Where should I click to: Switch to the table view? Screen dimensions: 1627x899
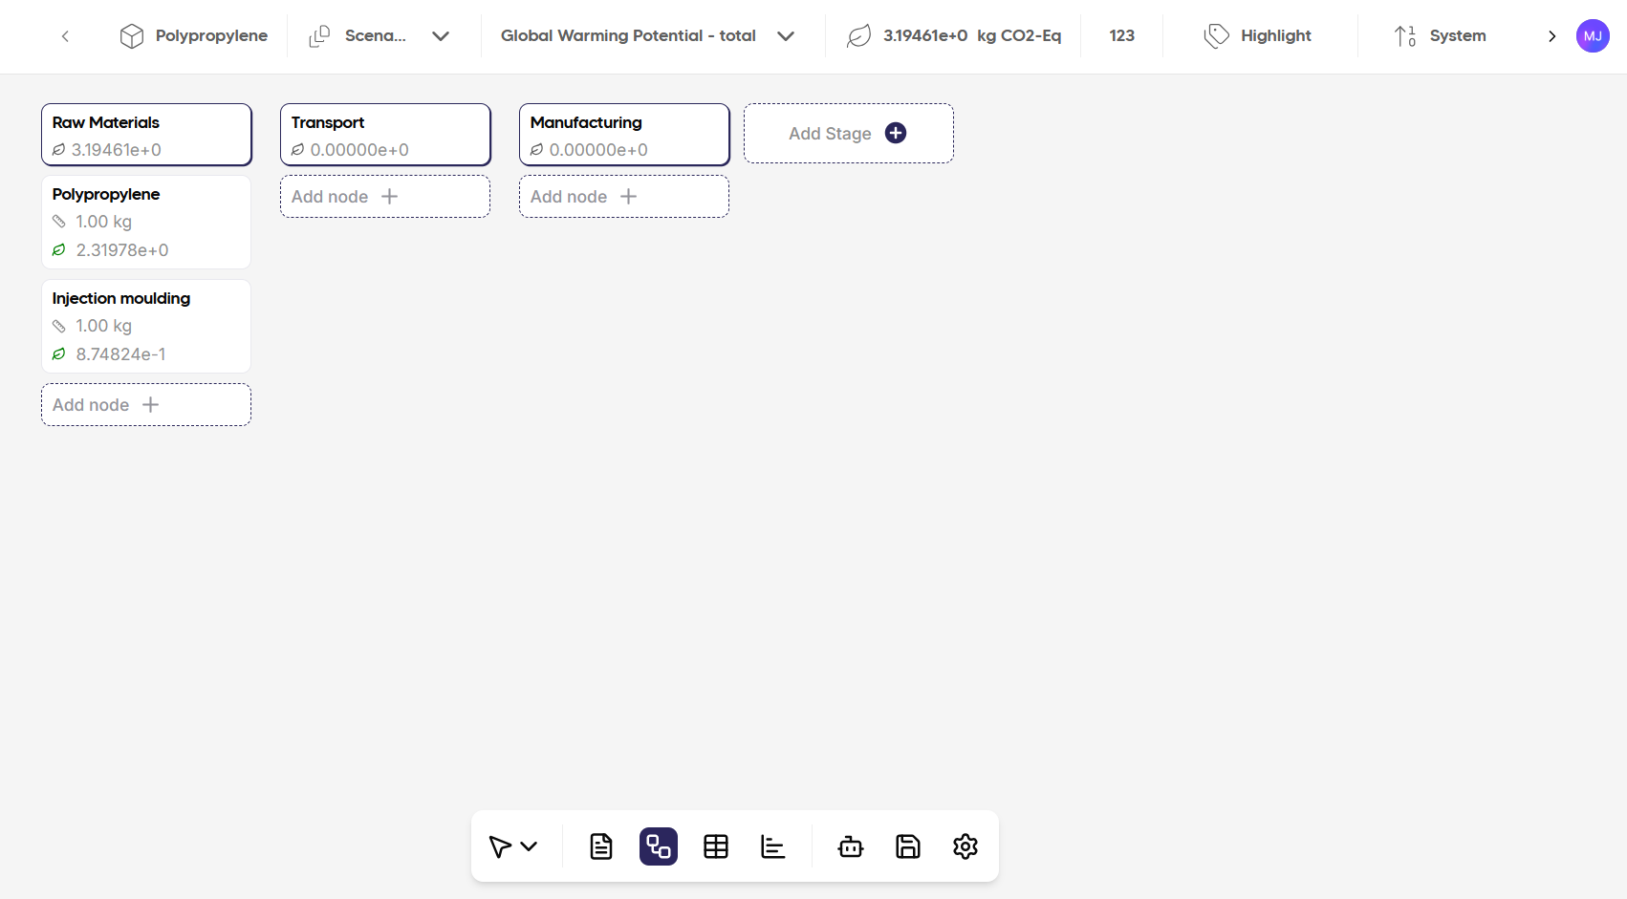(x=715, y=845)
